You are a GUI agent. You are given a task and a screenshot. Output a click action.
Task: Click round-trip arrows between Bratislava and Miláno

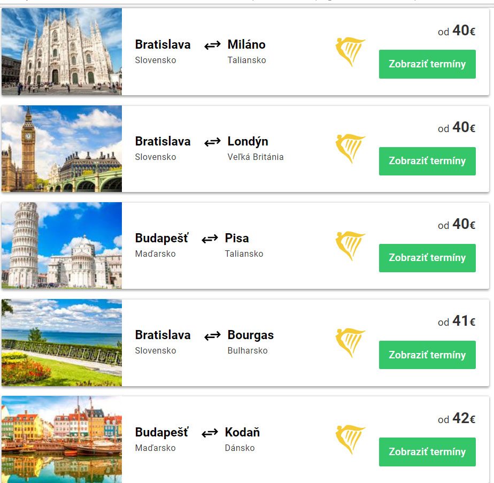click(x=212, y=45)
